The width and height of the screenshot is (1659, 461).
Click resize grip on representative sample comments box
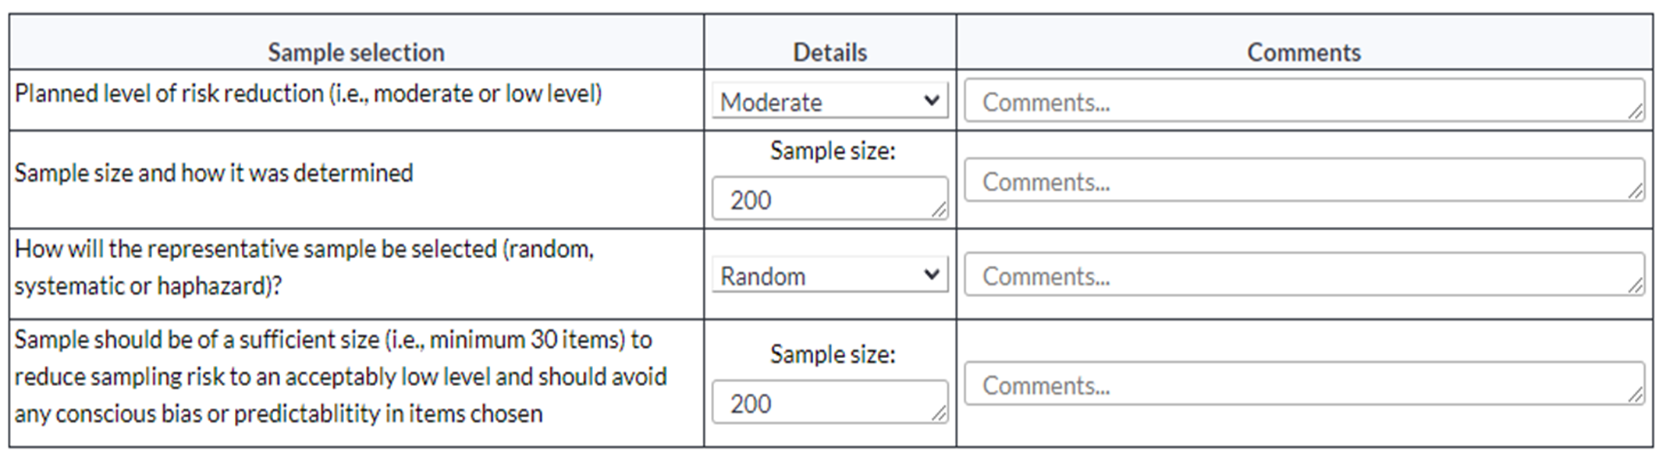click(x=1635, y=286)
